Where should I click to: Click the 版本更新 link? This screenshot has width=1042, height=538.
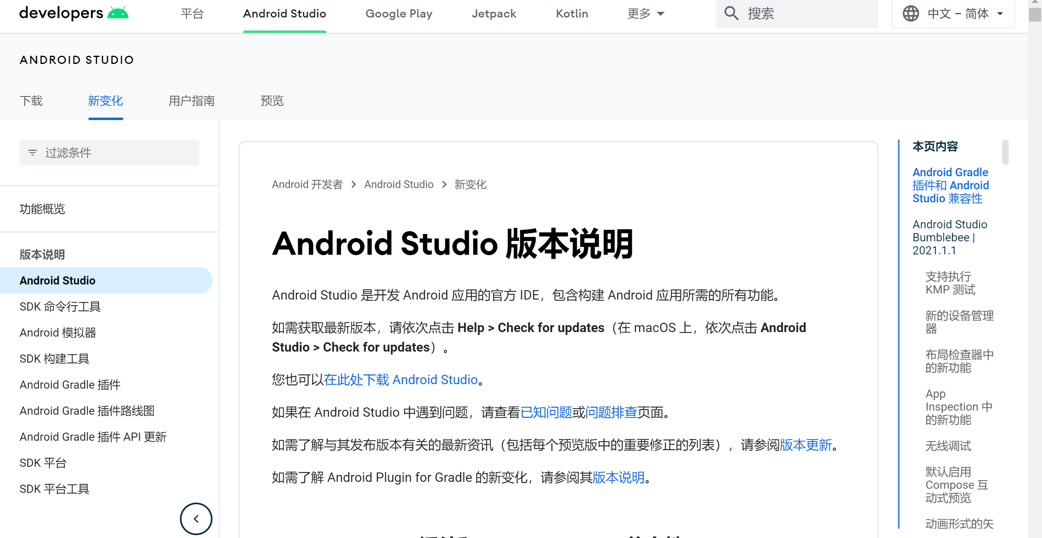click(x=806, y=445)
